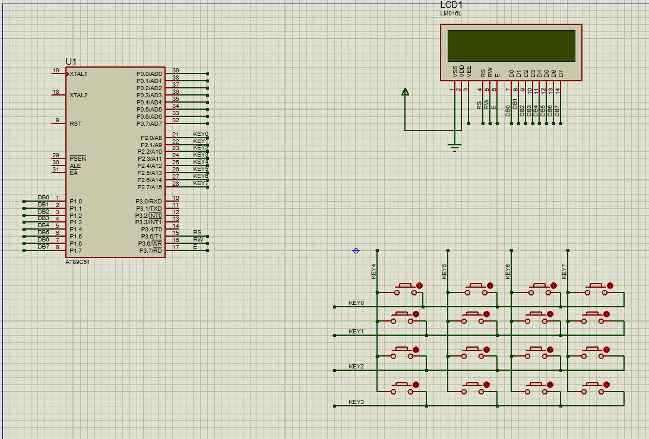Select push button joining KEY1 row and KEY6 column
This screenshot has height=439, width=649.
pyautogui.click(x=536, y=319)
